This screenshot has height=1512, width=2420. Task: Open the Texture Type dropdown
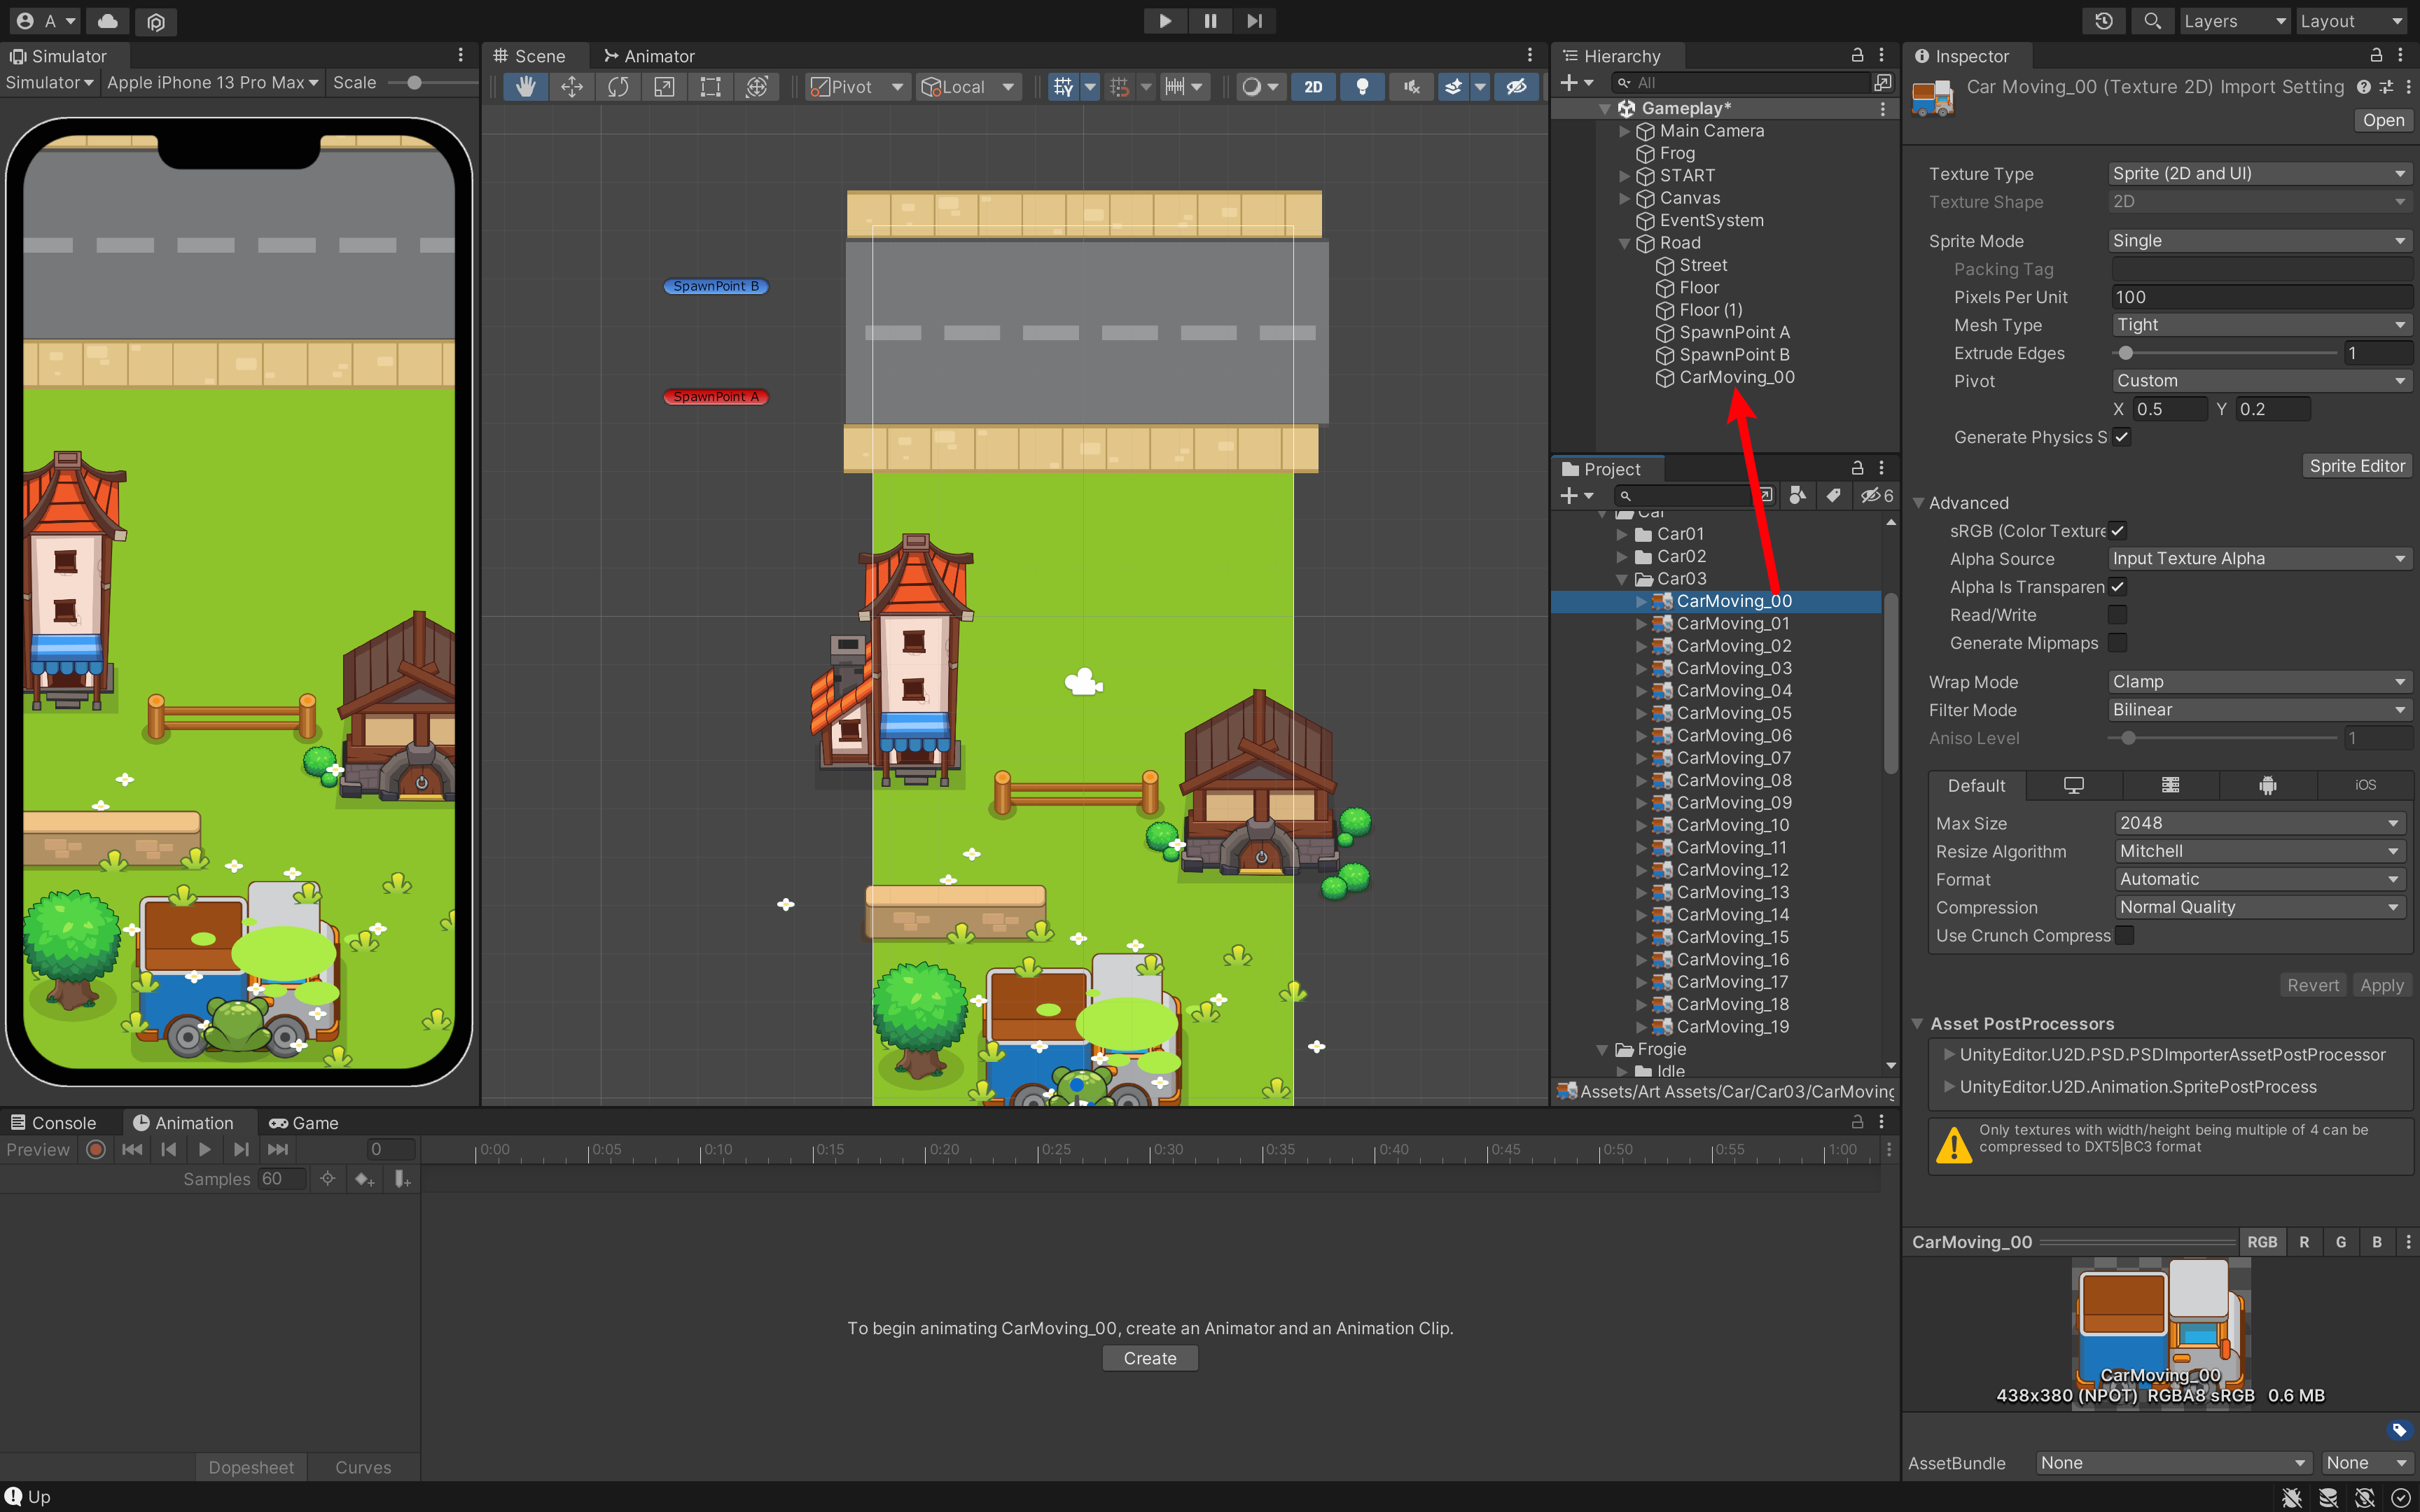pos(2259,173)
